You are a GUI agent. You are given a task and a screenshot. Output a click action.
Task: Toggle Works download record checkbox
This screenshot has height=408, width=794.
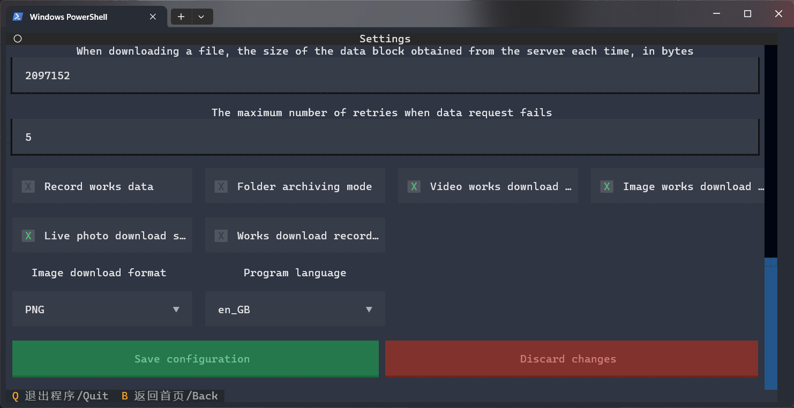click(x=221, y=236)
